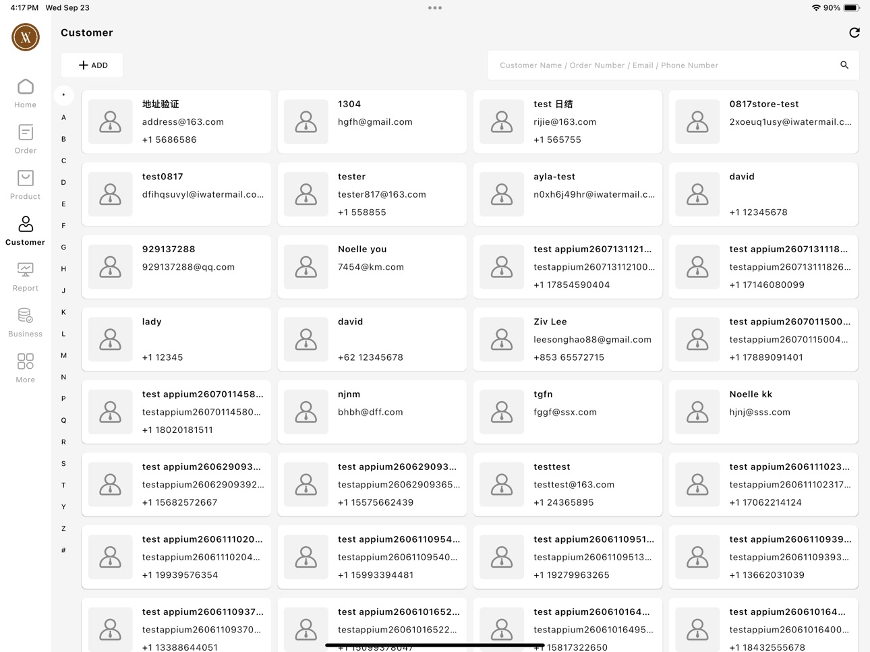The width and height of the screenshot is (870, 652).
Task: Open customer card testtest
Action: 568,485
